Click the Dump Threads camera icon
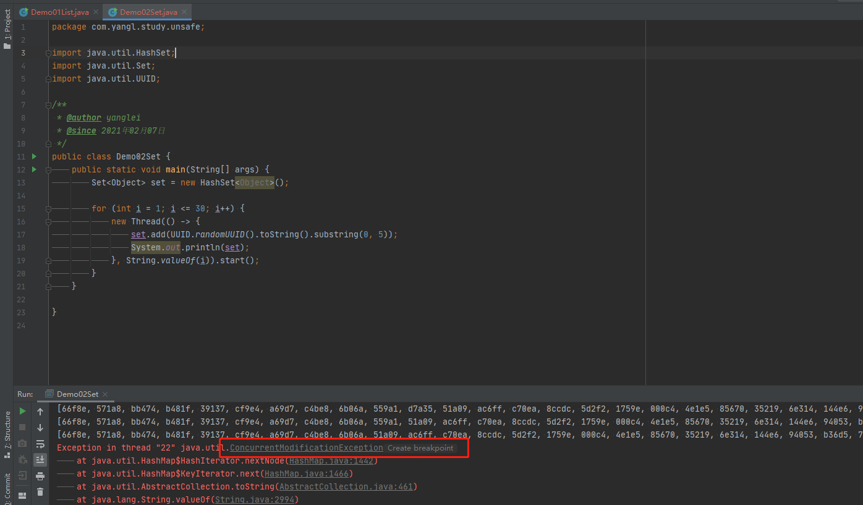The image size is (863, 505). coord(22,443)
